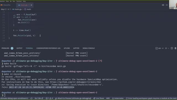The image size is (177, 100).
Task: Click the 'os.Exit(1)' code line
Action: point(24,22)
